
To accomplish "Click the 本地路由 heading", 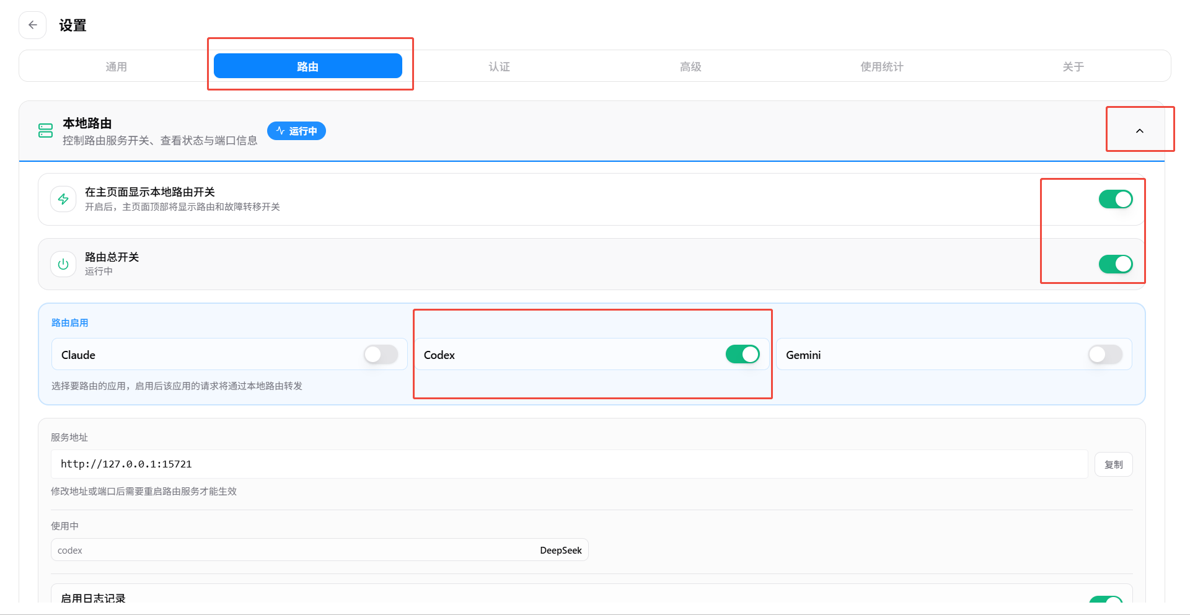I will pyautogui.click(x=87, y=123).
